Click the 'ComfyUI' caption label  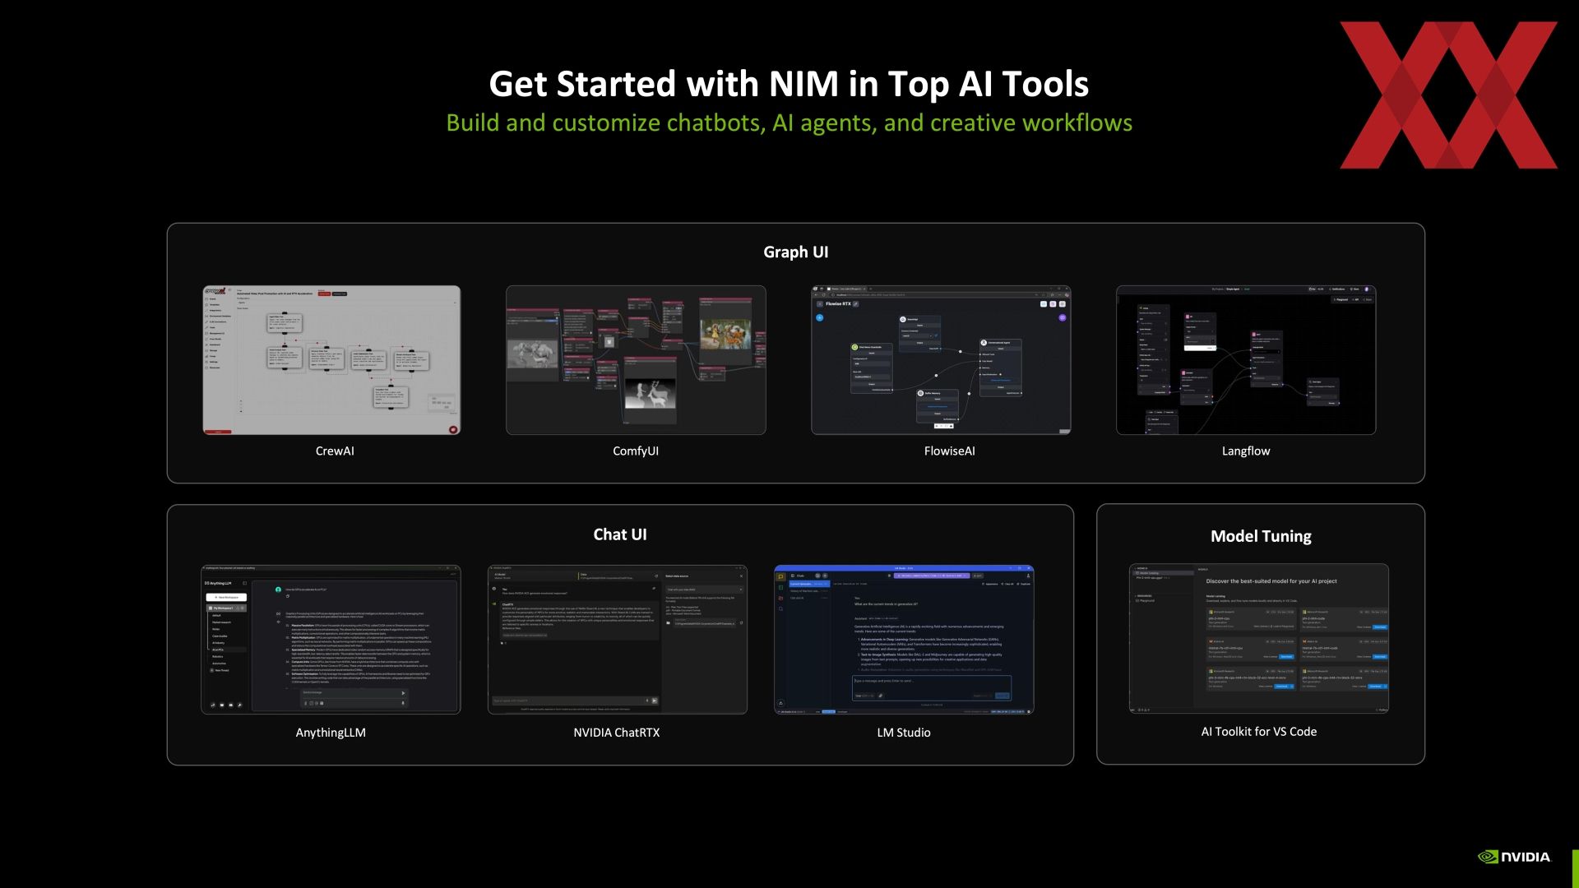(x=636, y=451)
